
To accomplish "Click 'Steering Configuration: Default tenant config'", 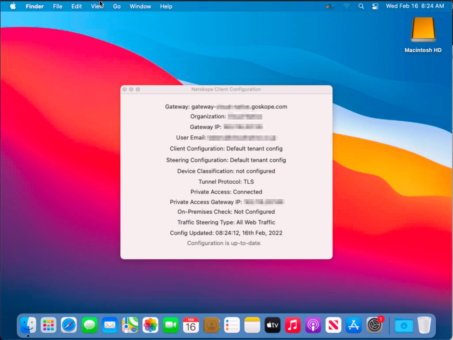I will pyautogui.click(x=226, y=160).
